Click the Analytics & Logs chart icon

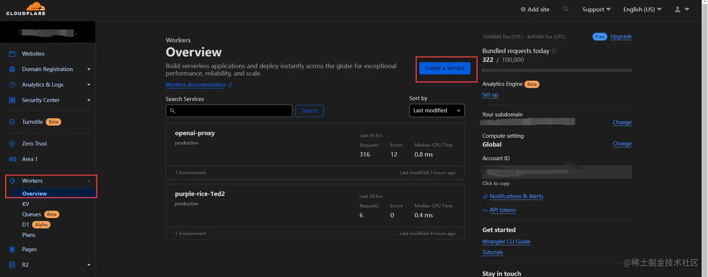13,85
